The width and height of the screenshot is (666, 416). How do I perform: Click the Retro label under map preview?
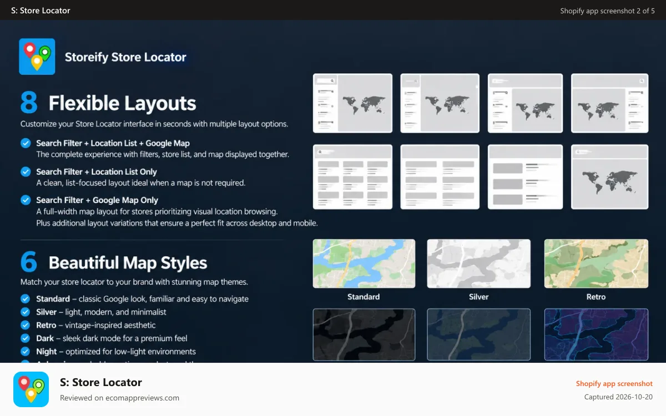[596, 297]
